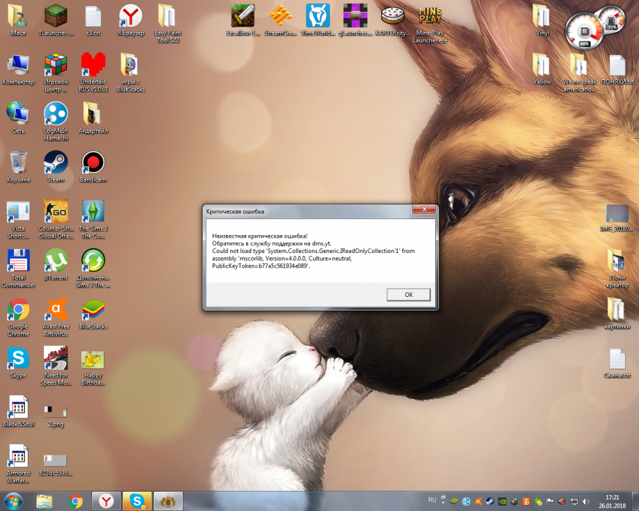
Task: Click the RU language indicator in tray
Action: pos(432,500)
